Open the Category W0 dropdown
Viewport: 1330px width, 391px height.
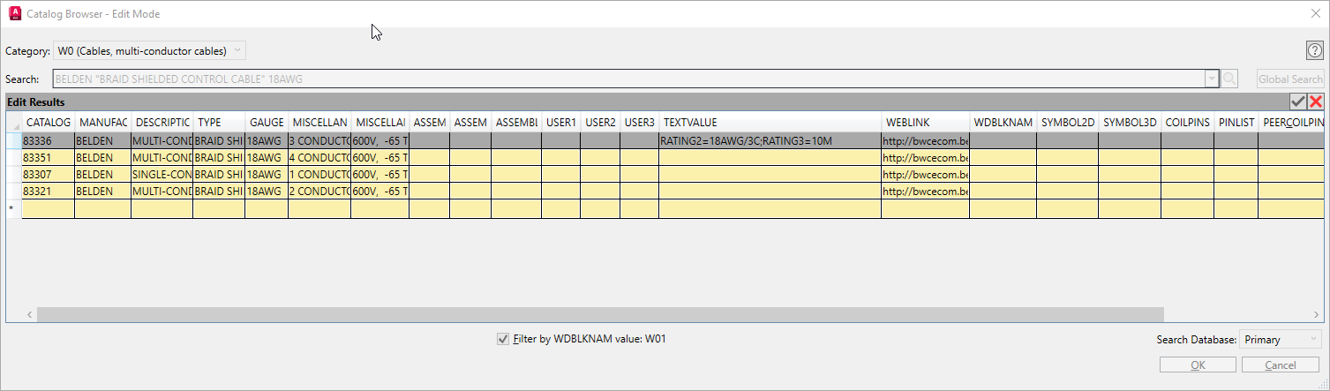coord(149,50)
